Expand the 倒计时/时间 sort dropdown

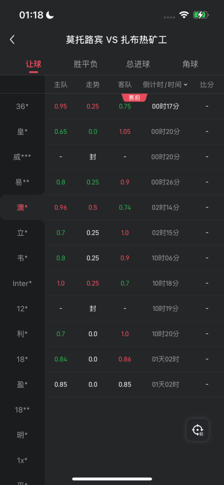coord(165,84)
